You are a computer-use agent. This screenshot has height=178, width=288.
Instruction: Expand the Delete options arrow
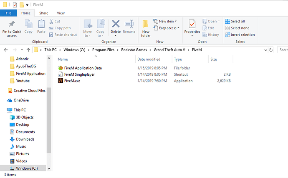point(116,35)
